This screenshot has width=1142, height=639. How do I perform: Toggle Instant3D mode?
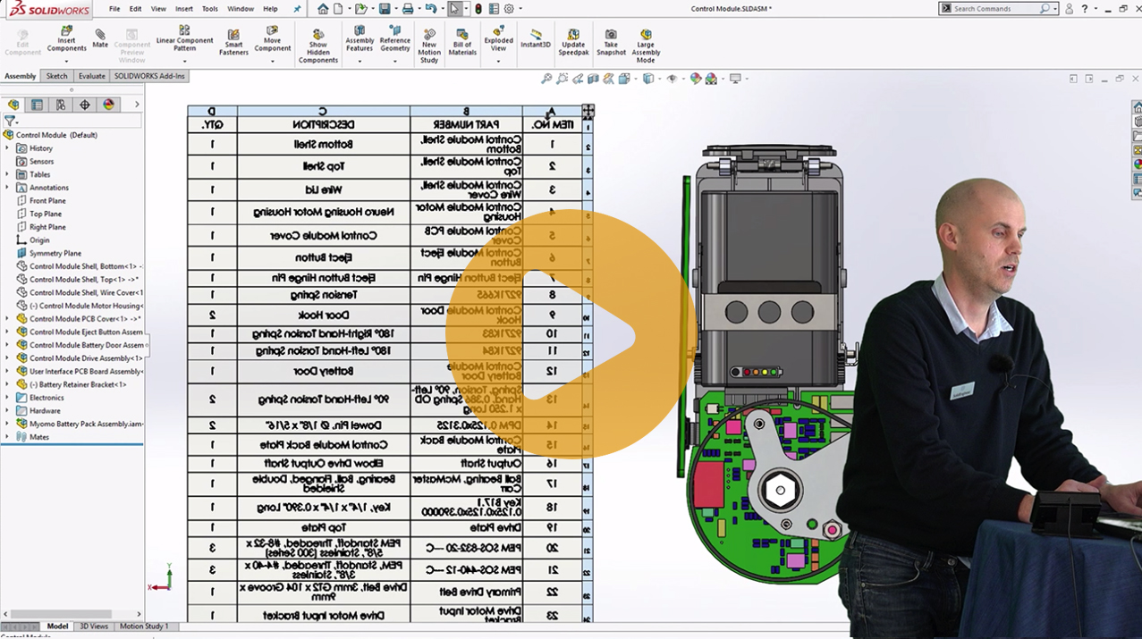(x=536, y=38)
